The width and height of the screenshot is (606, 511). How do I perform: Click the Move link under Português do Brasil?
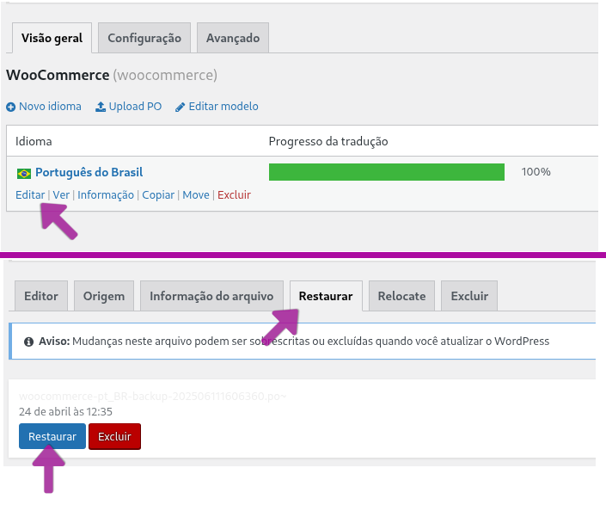[x=196, y=195]
